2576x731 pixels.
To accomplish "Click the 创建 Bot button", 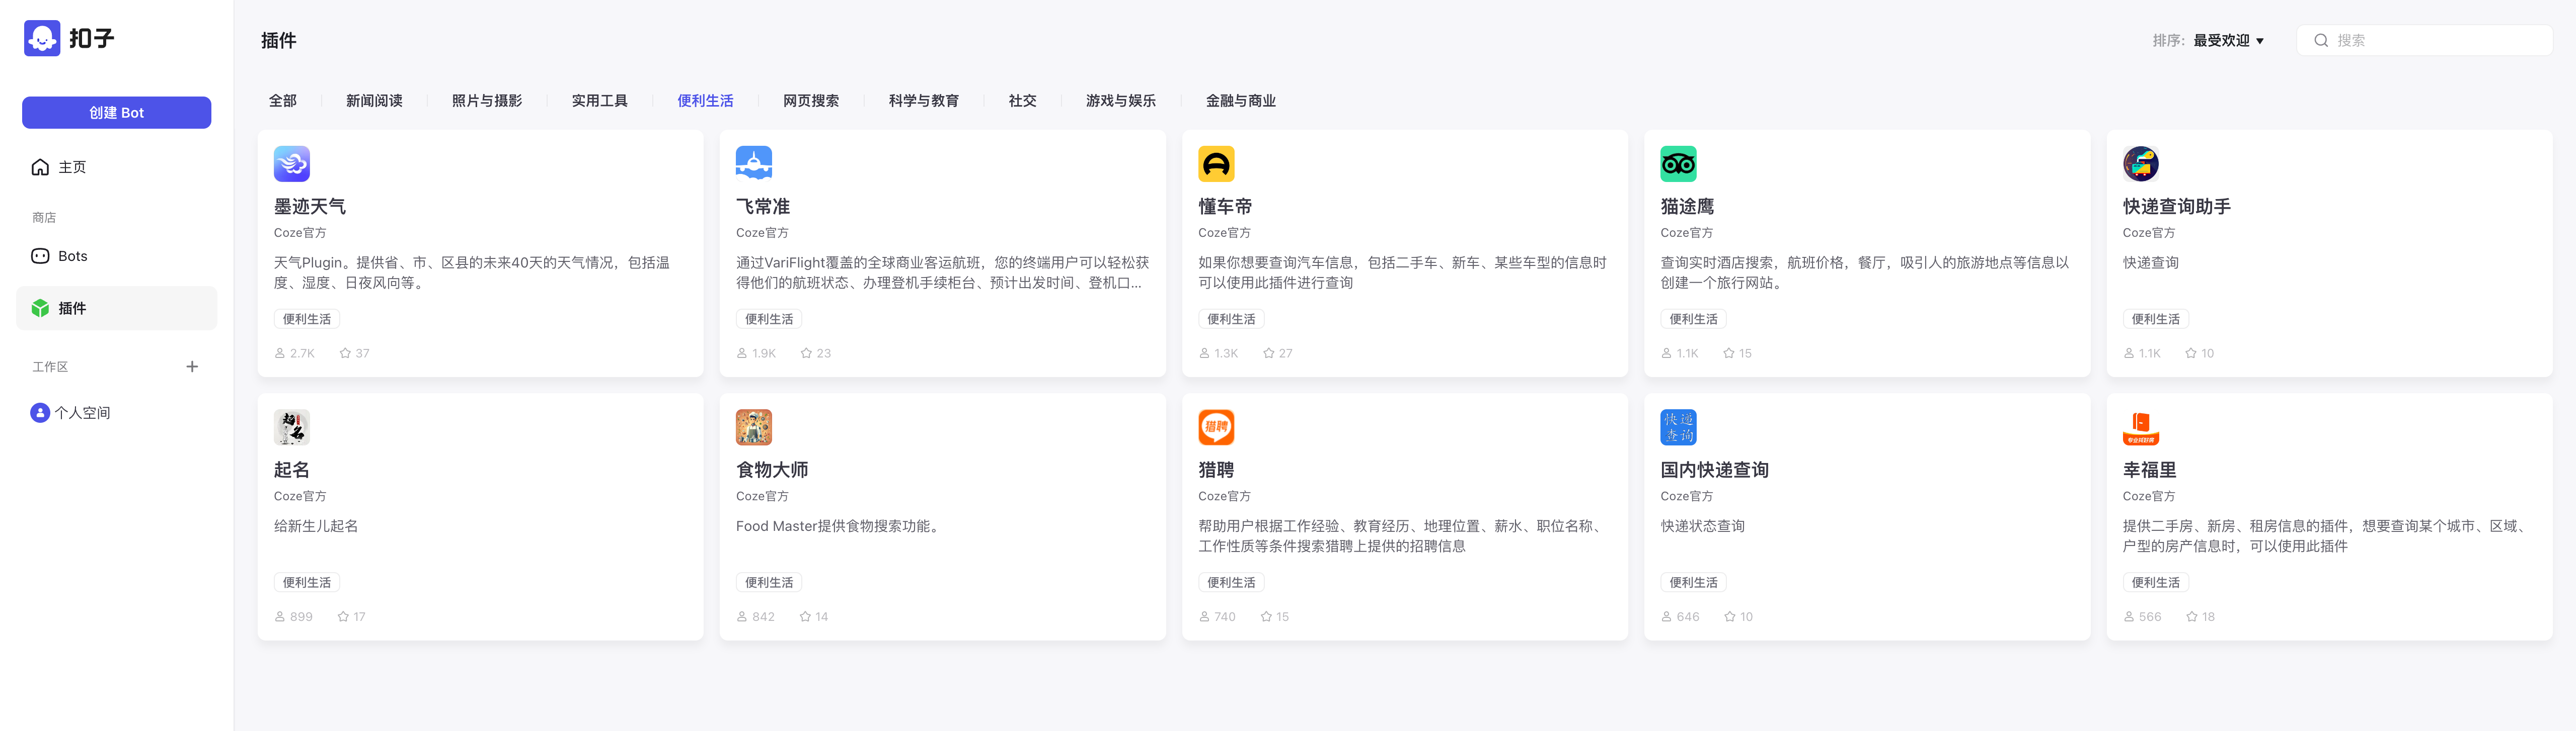I will tap(117, 113).
